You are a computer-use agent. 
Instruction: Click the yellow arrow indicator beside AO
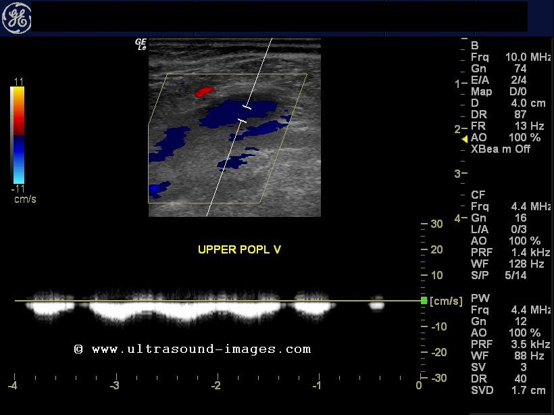[x=464, y=137]
